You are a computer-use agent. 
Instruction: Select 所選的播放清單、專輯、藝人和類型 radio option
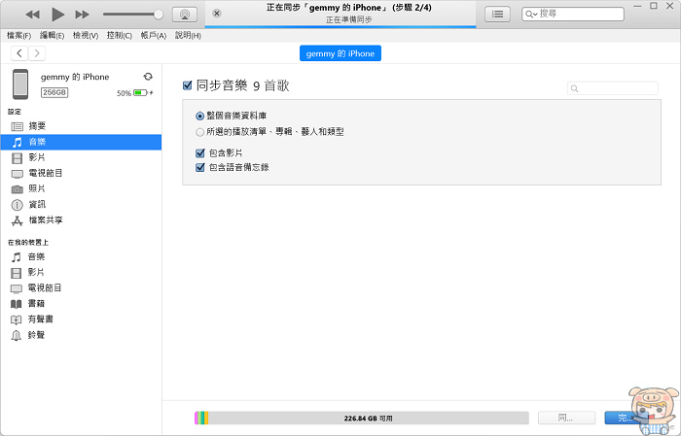(200, 131)
